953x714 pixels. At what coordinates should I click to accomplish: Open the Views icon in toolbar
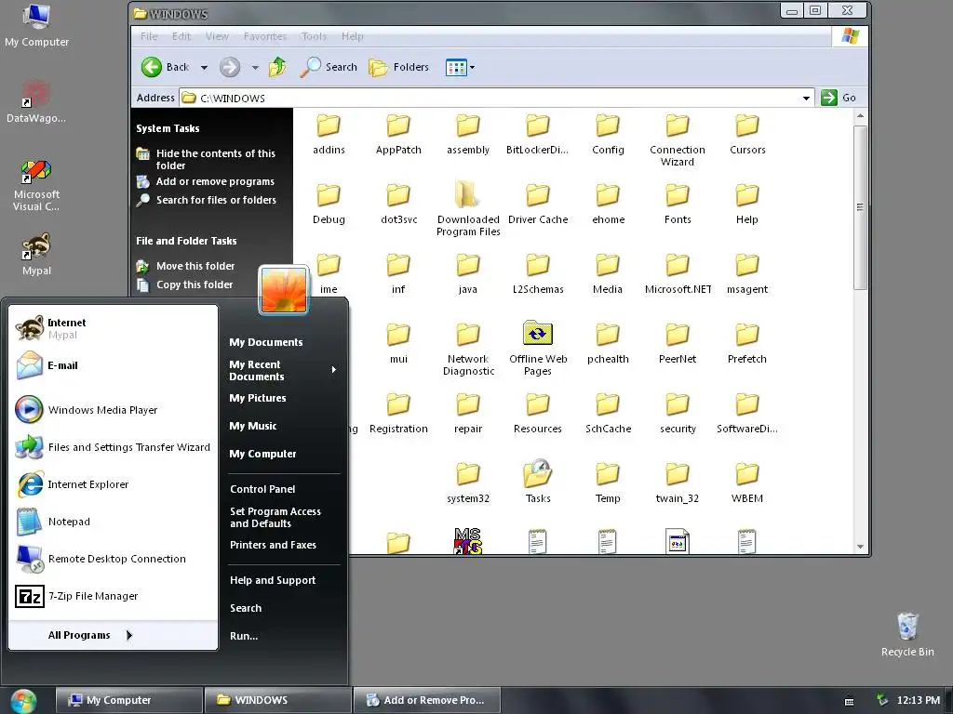point(456,67)
